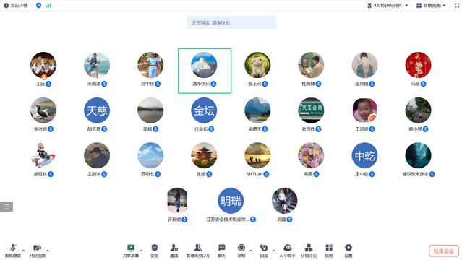Open the Security shield options
This screenshot has width=462, height=260.
pyautogui.click(x=155, y=251)
